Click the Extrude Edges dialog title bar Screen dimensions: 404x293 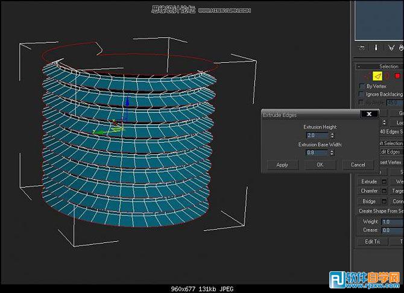coord(311,115)
